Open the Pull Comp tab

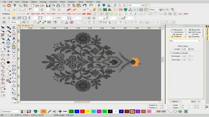pos(195,32)
